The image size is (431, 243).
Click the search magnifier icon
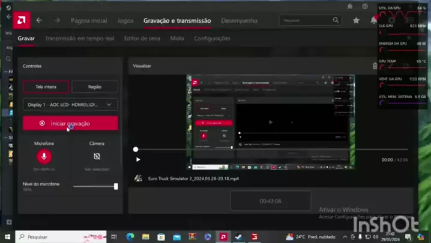tap(336, 20)
